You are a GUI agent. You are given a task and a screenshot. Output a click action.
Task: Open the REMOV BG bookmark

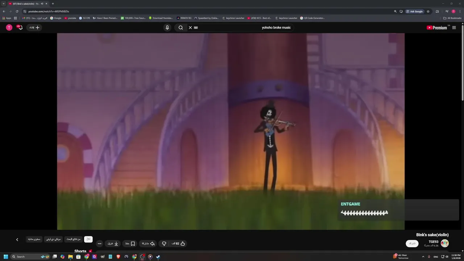click(x=184, y=18)
